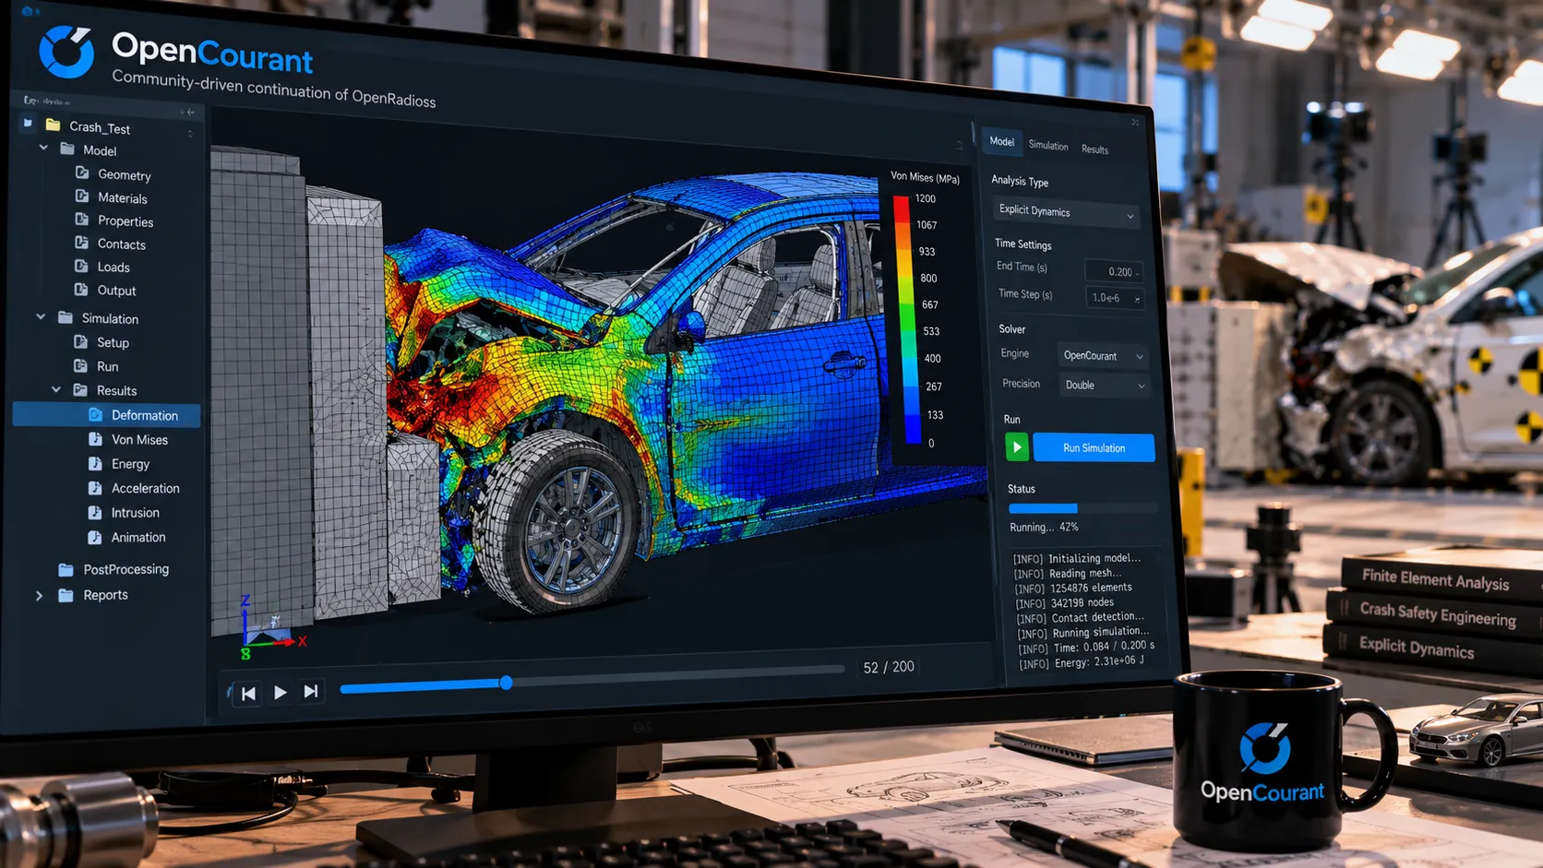Click the Von Mises result icon

click(95, 439)
